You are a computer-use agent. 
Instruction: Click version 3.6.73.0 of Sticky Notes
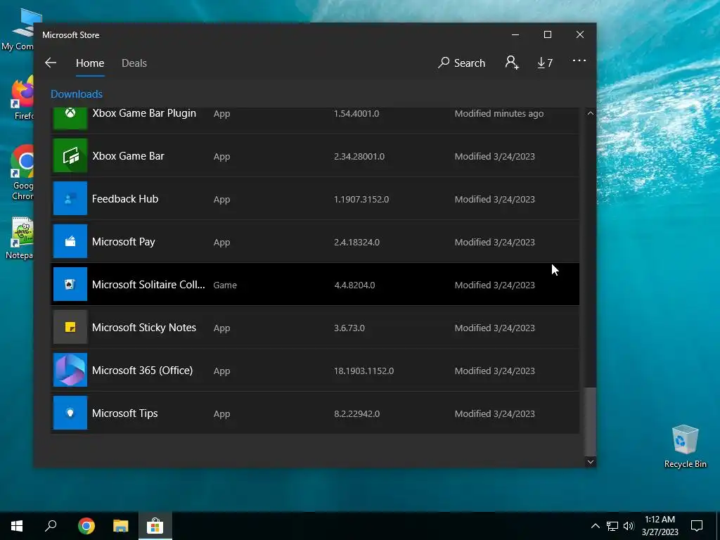click(x=349, y=328)
